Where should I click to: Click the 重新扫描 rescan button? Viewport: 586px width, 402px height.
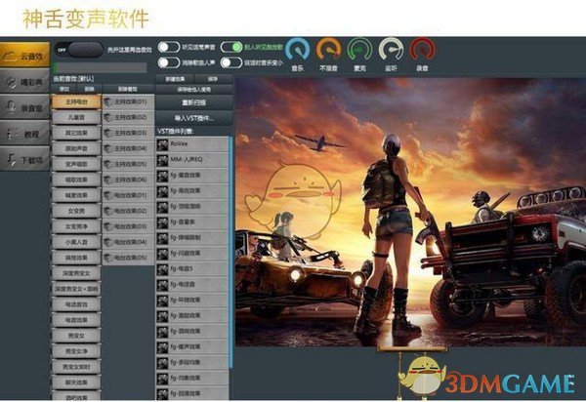[x=193, y=102]
